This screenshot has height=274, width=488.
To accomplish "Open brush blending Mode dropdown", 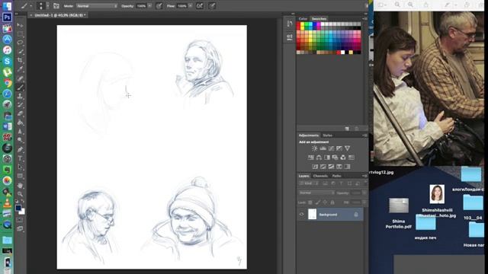I will (97, 5).
